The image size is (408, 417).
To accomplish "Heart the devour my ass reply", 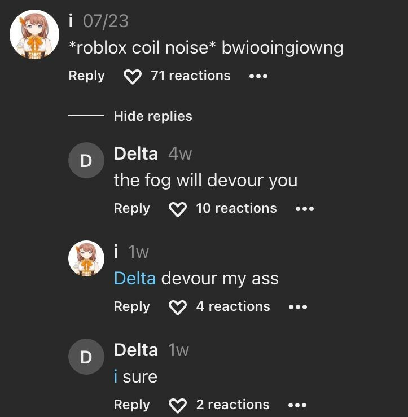I will coord(178,308).
